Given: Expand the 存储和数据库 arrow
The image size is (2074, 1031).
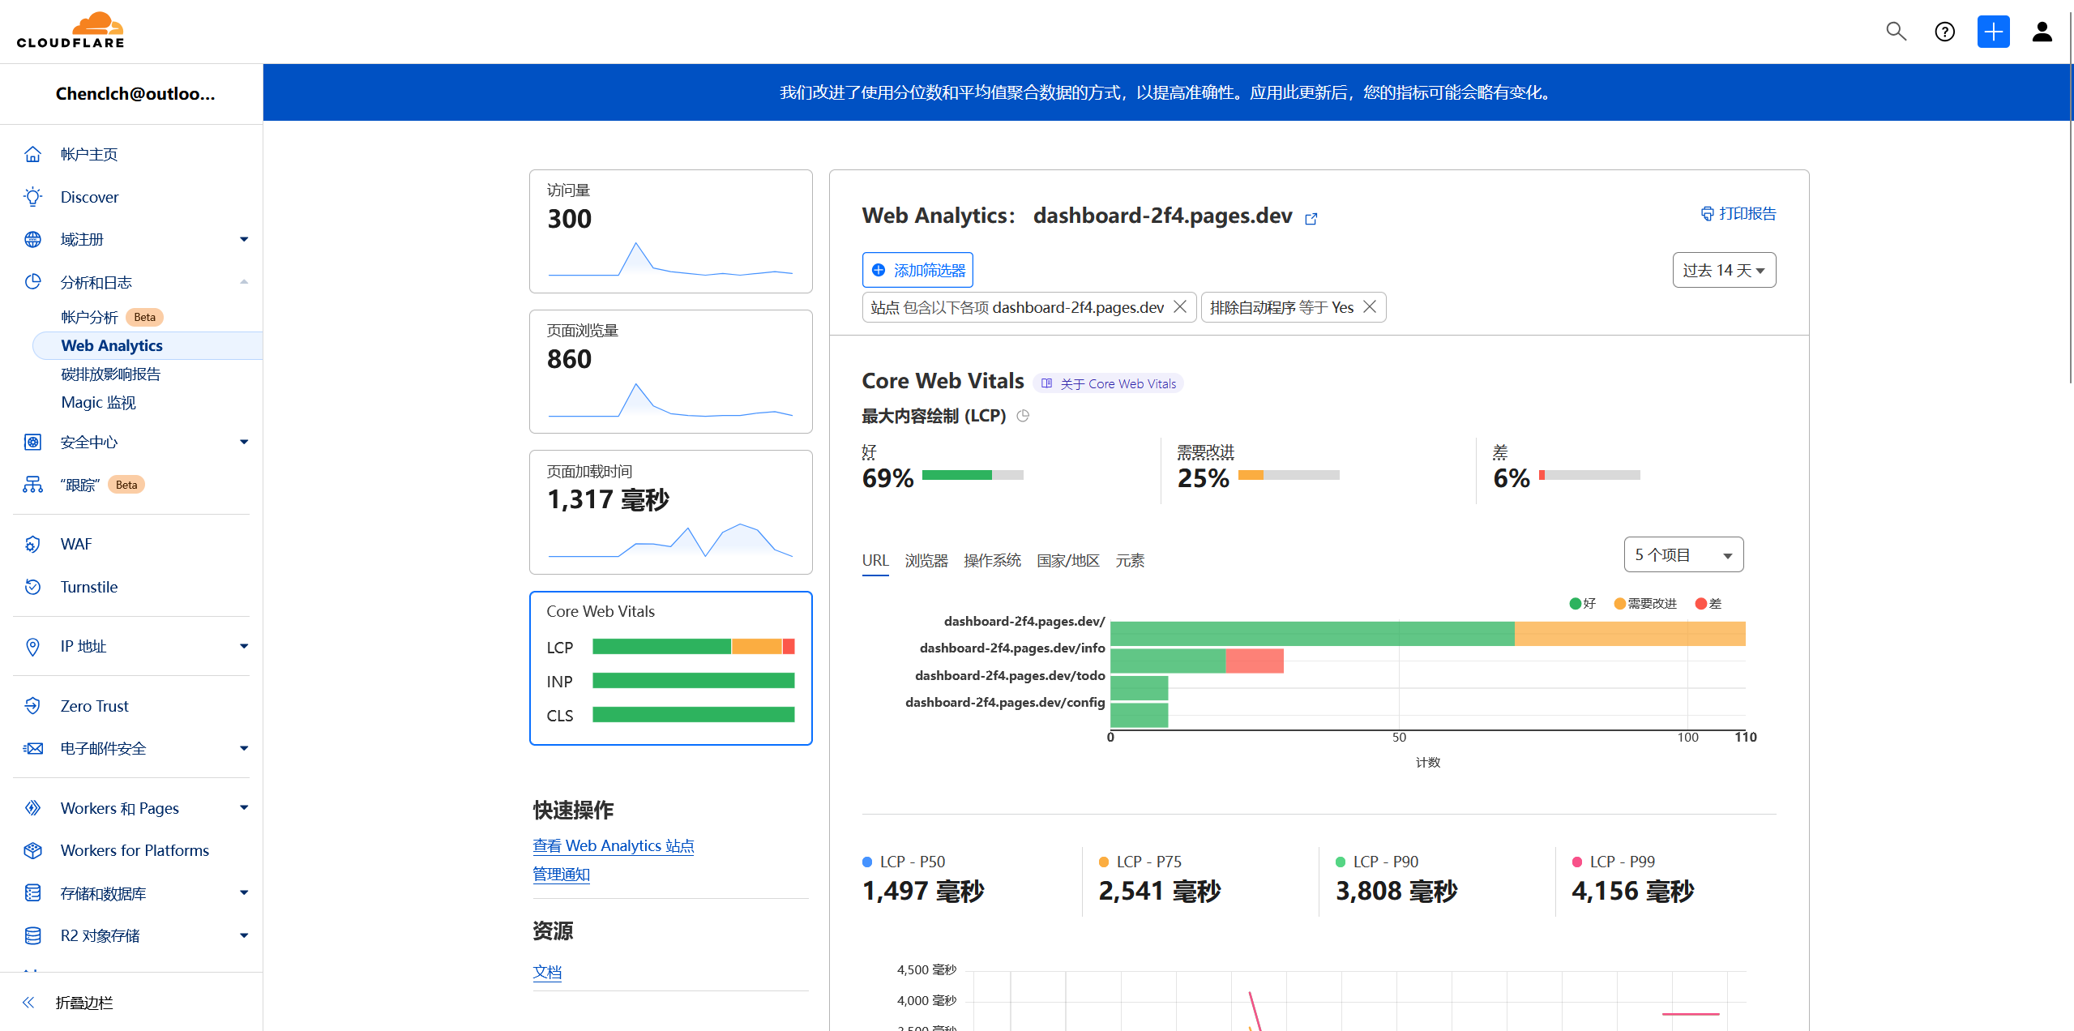Looking at the screenshot, I should [x=244, y=893].
